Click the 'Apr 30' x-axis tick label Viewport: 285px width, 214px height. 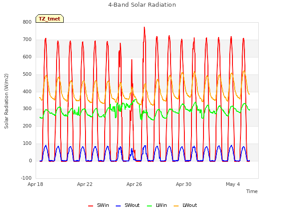[x=183, y=184]
